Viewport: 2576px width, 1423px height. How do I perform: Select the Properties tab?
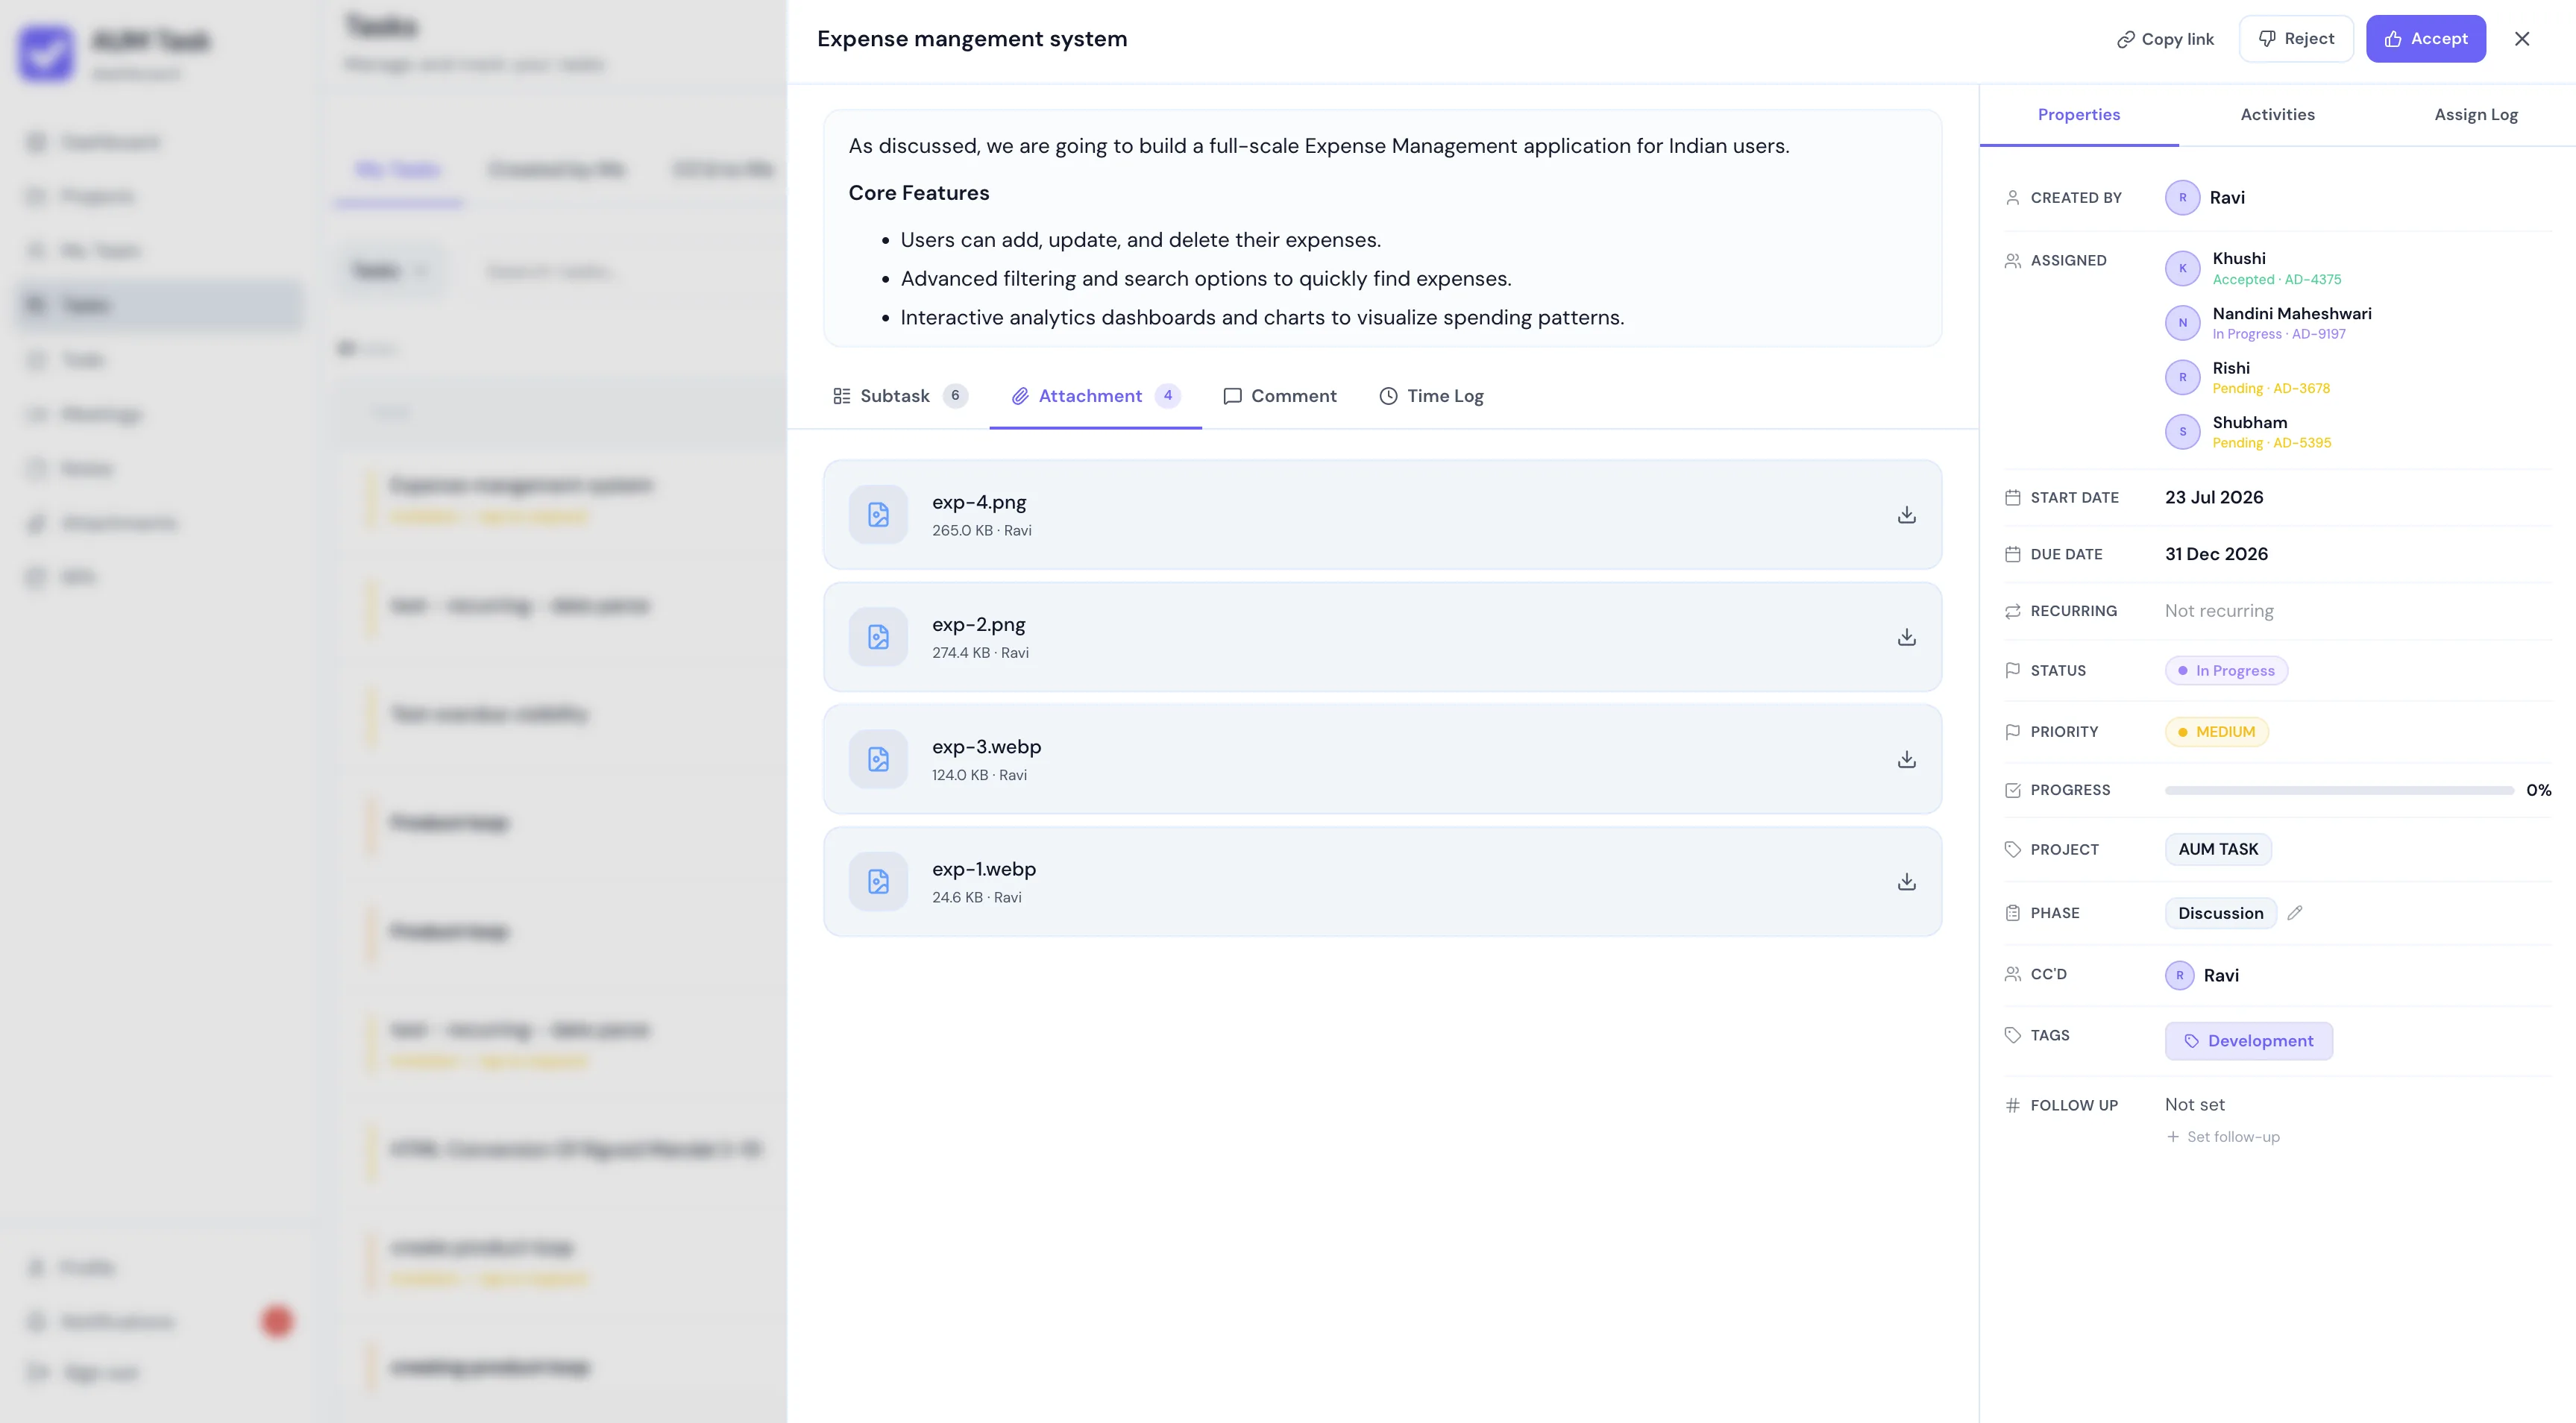2079,115
